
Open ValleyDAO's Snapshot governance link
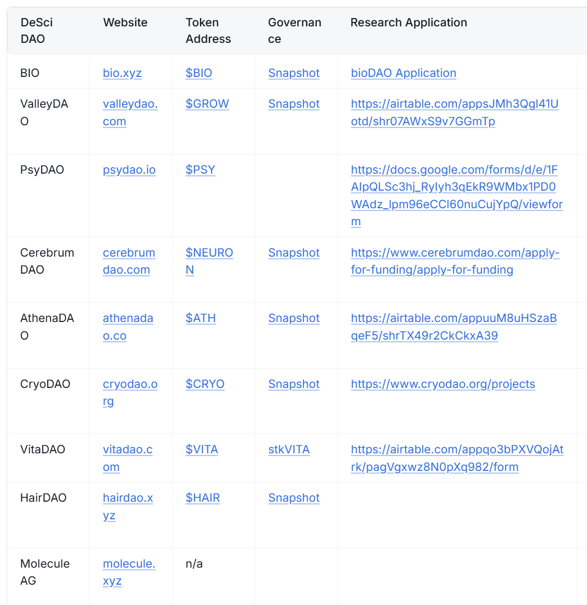(x=293, y=104)
